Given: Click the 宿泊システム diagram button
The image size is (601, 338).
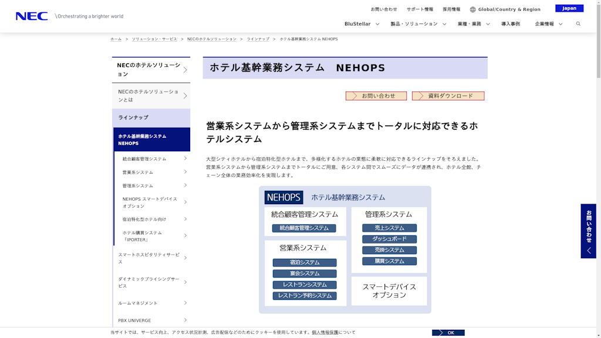Looking at the screenshot, I should [x=305, y=263].
